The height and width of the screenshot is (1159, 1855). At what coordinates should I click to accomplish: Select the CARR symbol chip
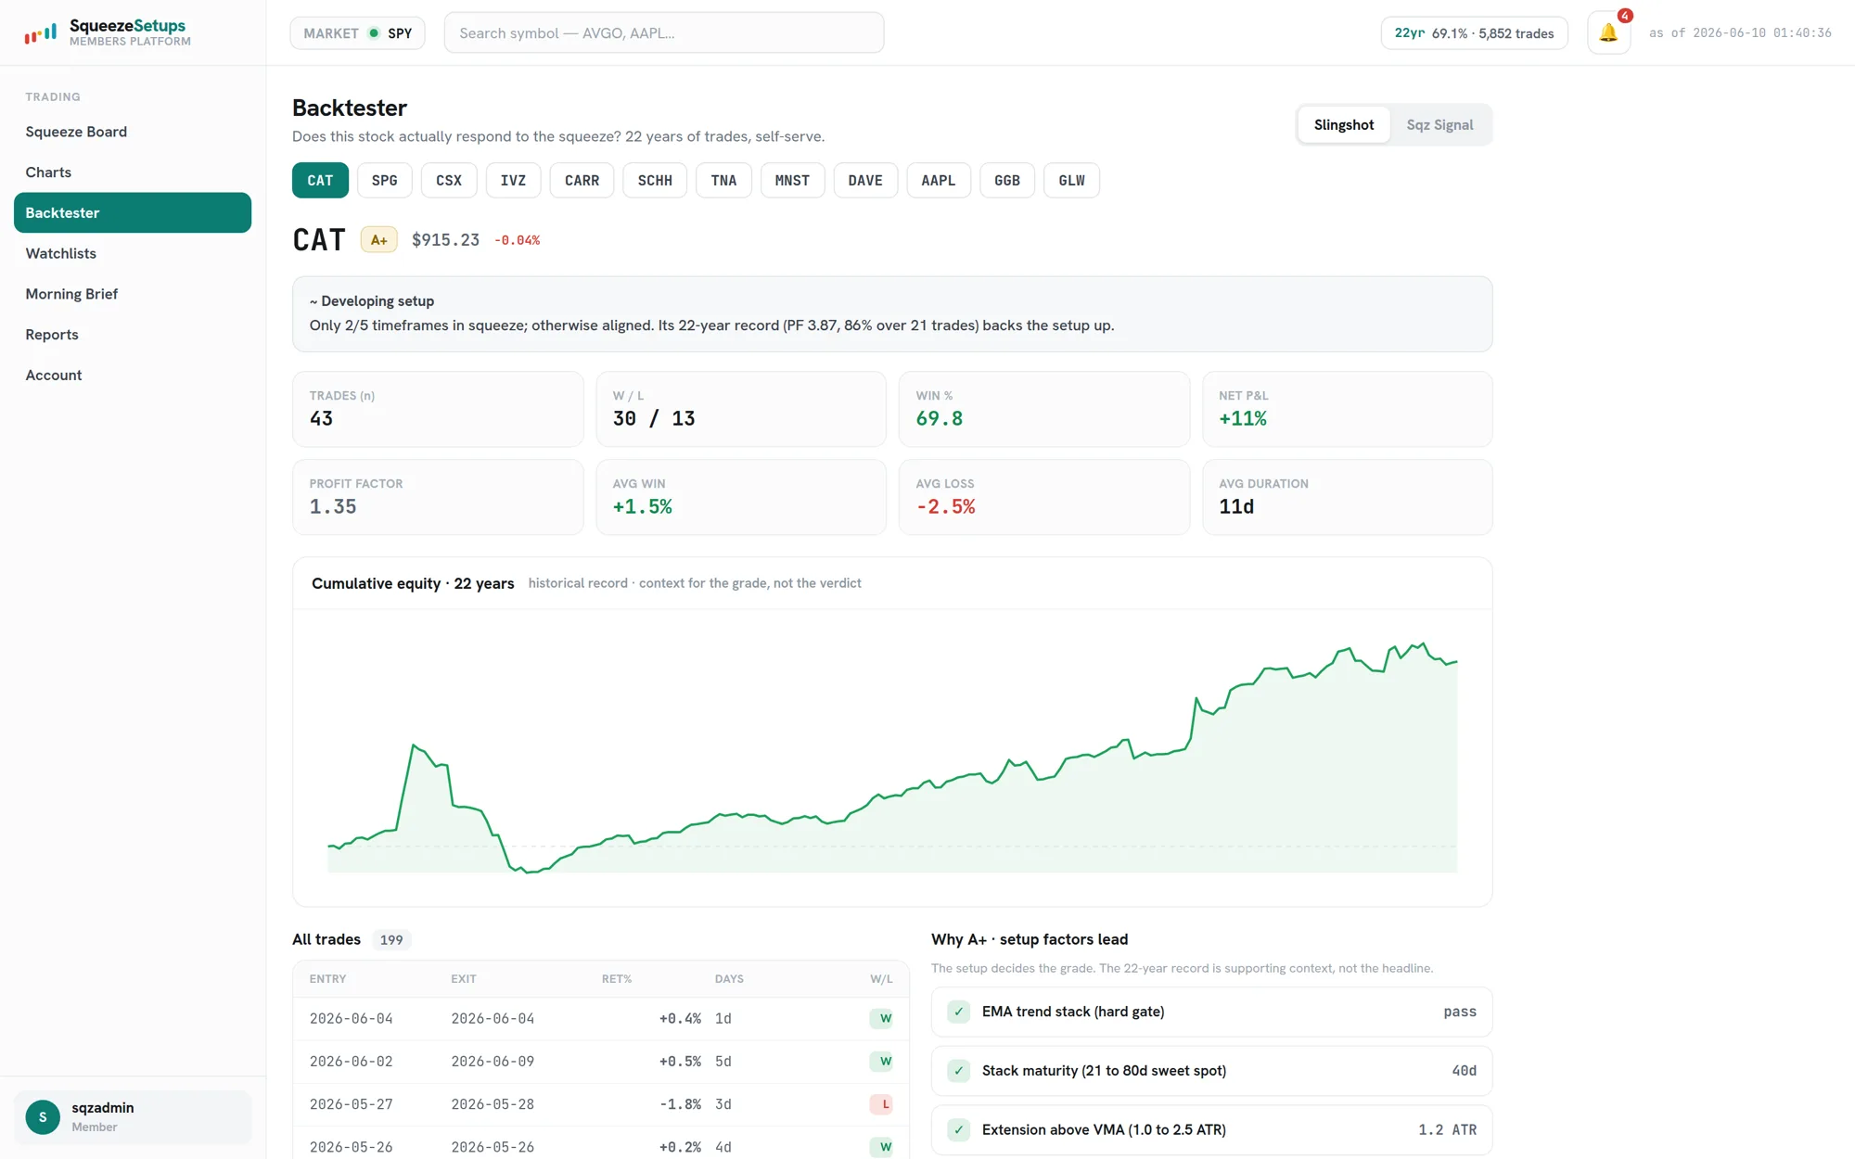[582, 180]
